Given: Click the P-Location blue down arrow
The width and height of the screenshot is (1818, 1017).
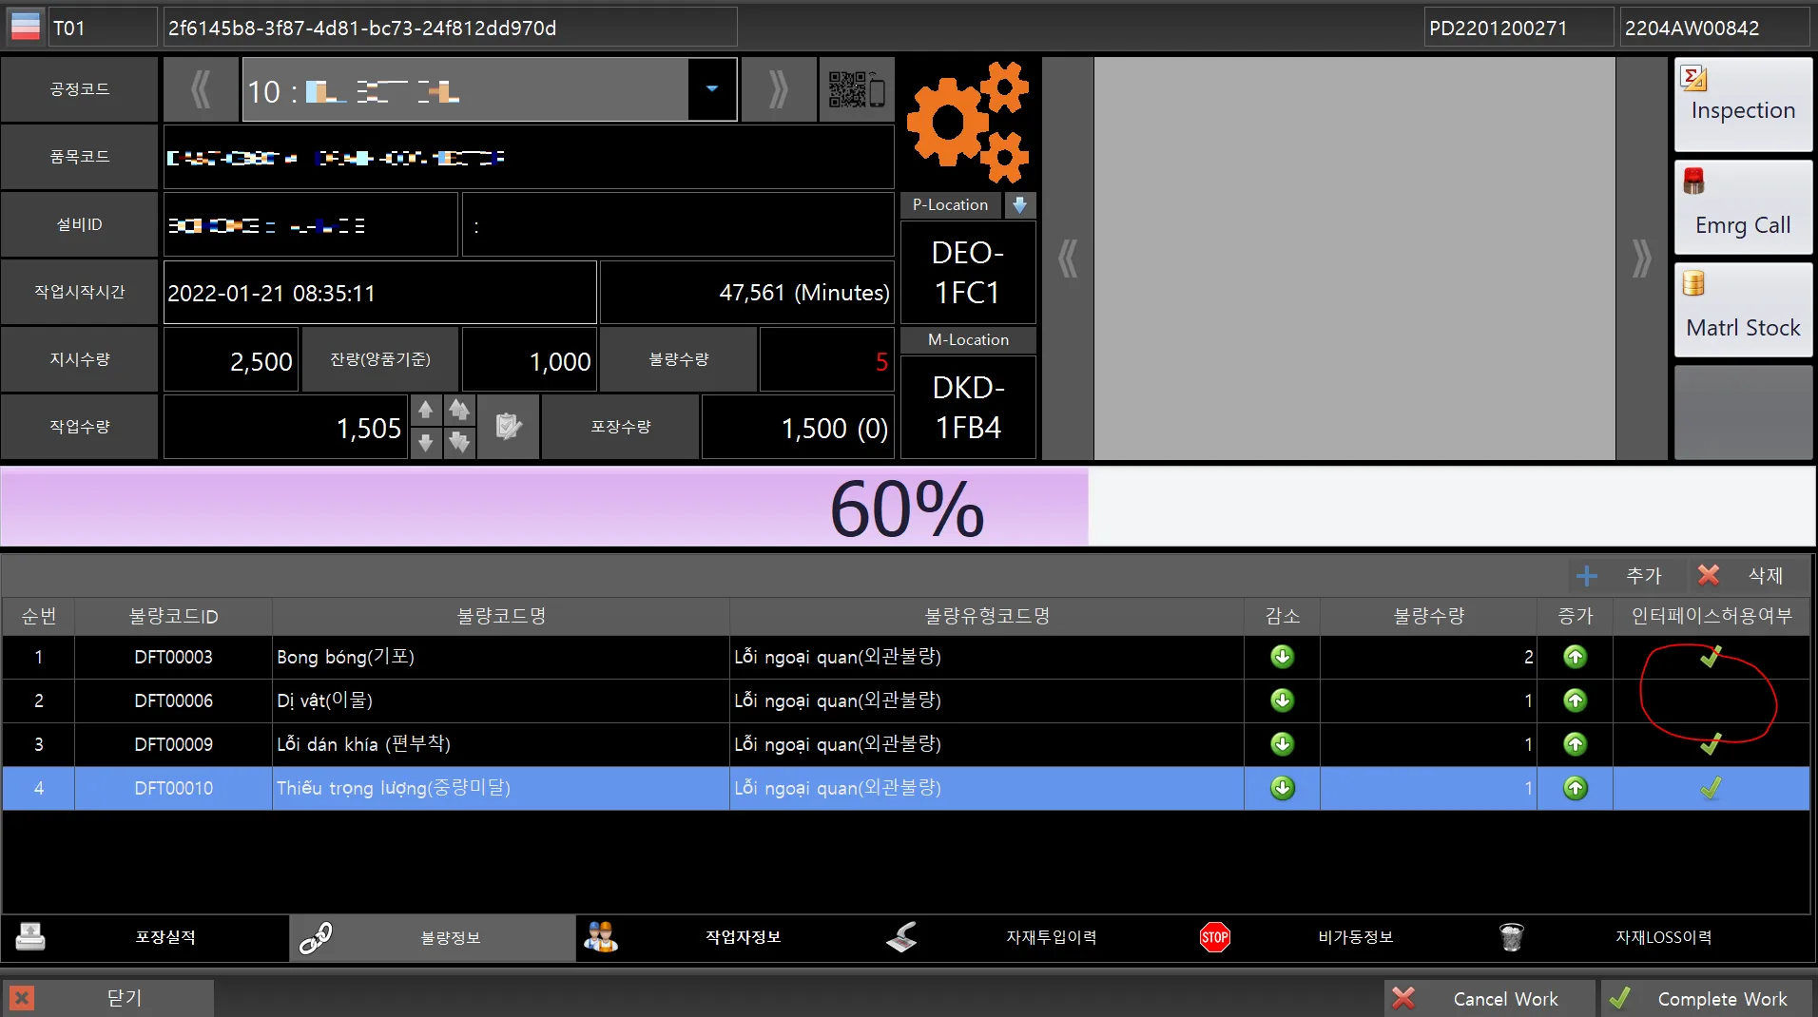Looking at the screenshot, I should point(1019,205).
